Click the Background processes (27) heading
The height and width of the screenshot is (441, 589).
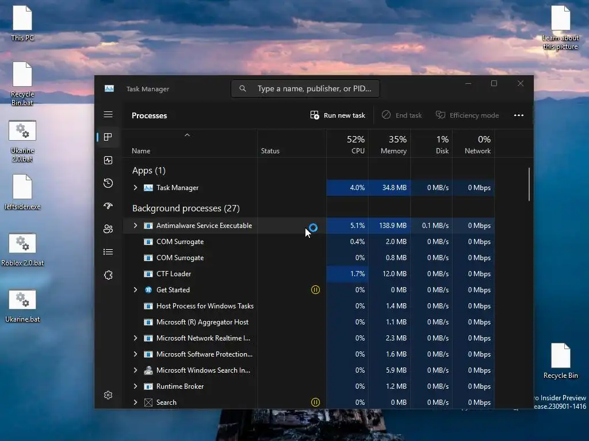(x=186, y=208)
